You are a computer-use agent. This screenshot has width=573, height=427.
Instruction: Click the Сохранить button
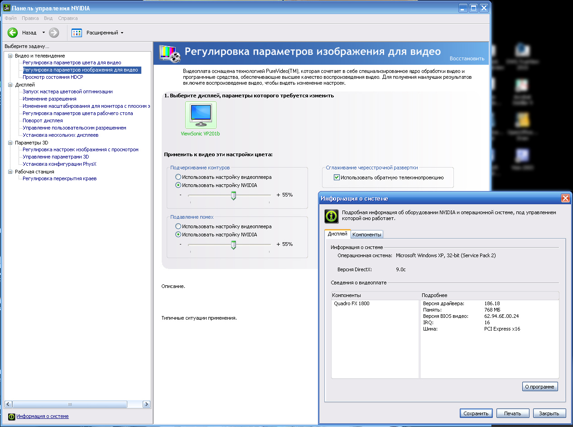476,413
